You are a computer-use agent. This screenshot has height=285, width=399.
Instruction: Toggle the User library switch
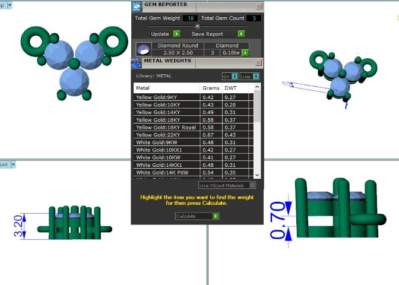pyautogui.click(x=256, y=76)
